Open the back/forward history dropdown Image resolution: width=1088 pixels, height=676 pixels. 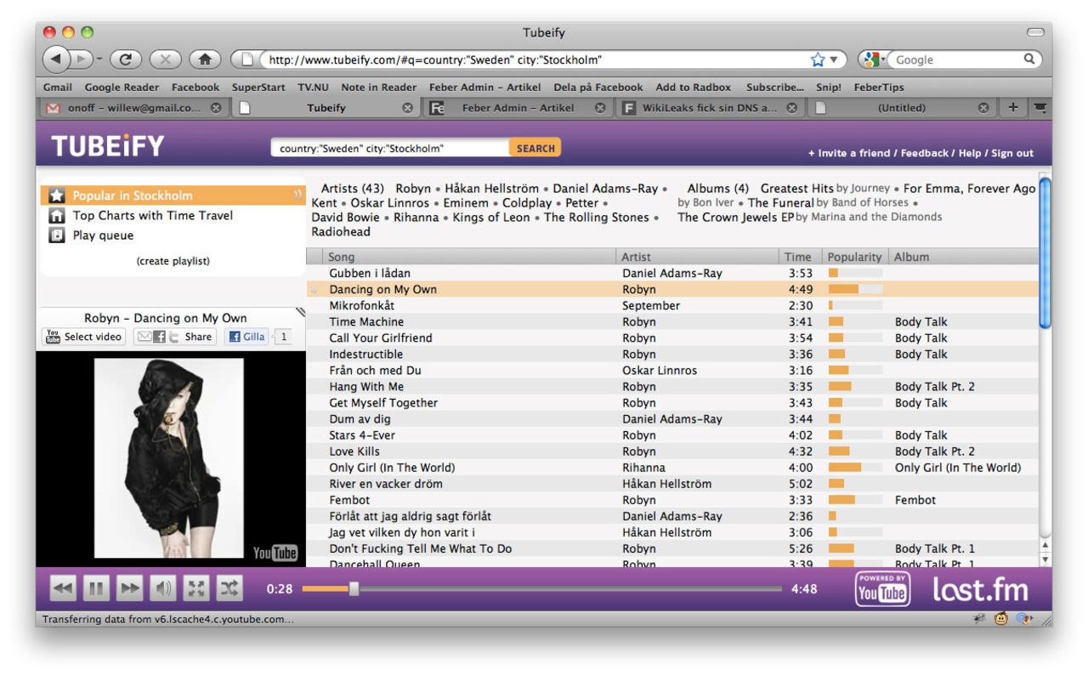click(99, 60)
